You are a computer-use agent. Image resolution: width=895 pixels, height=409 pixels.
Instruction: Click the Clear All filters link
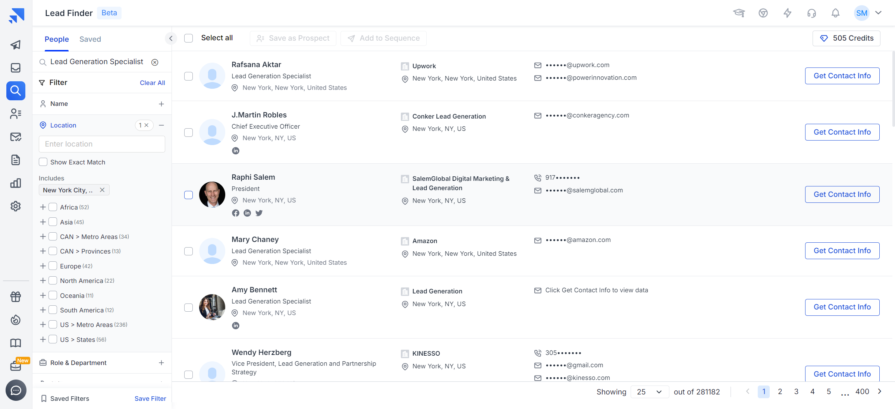click(152, 83)
